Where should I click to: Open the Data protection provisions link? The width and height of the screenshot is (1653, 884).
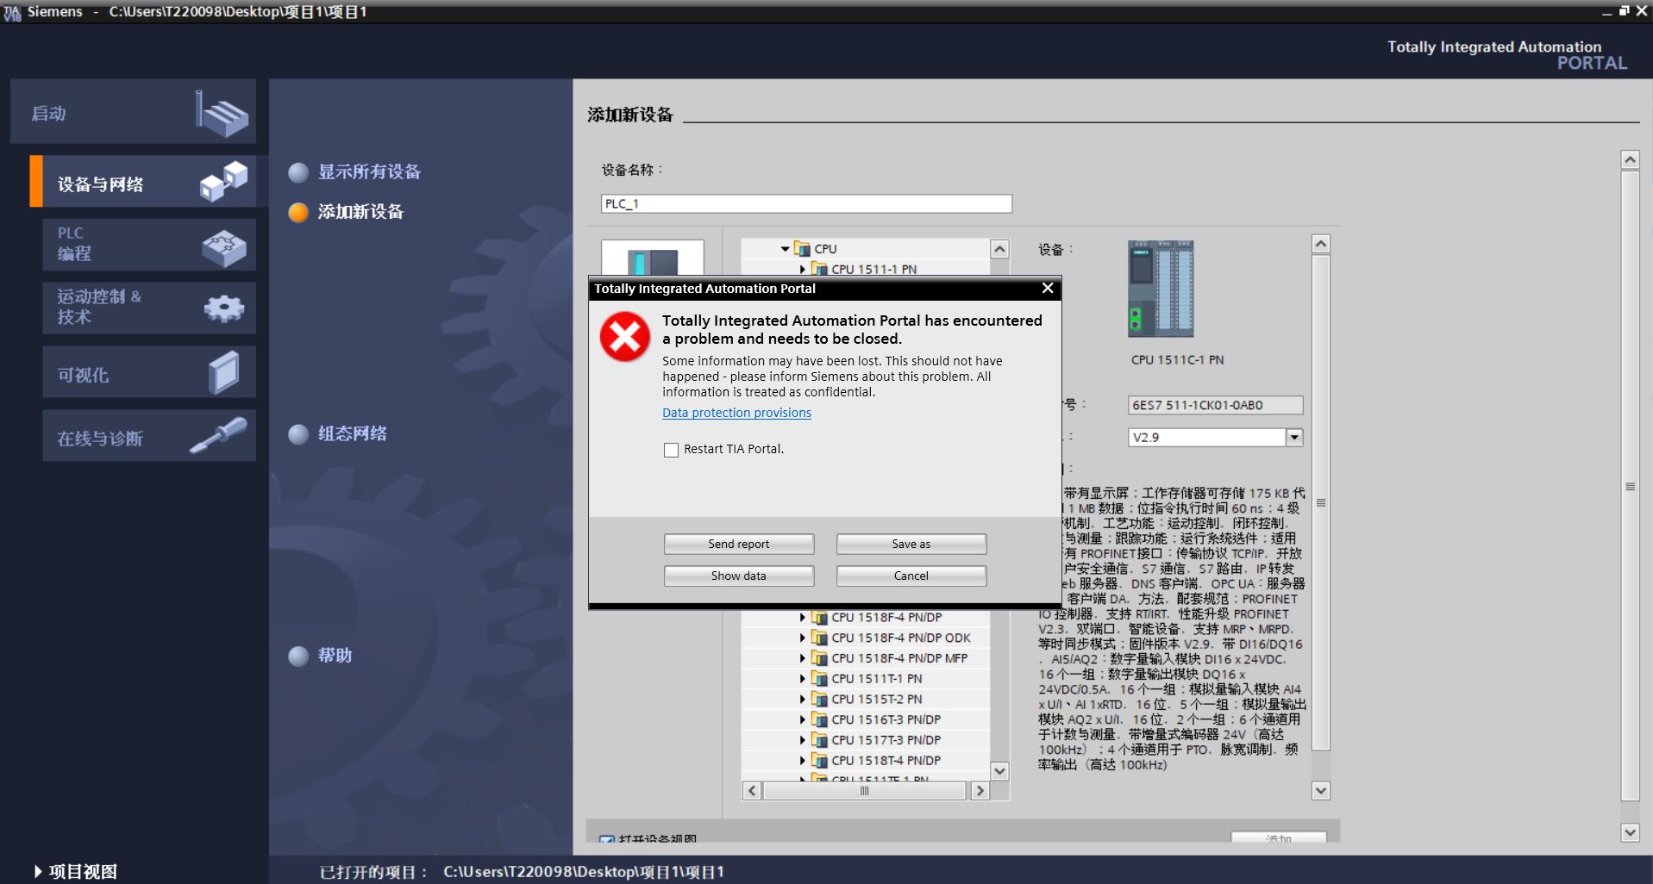tap(736, 413)
